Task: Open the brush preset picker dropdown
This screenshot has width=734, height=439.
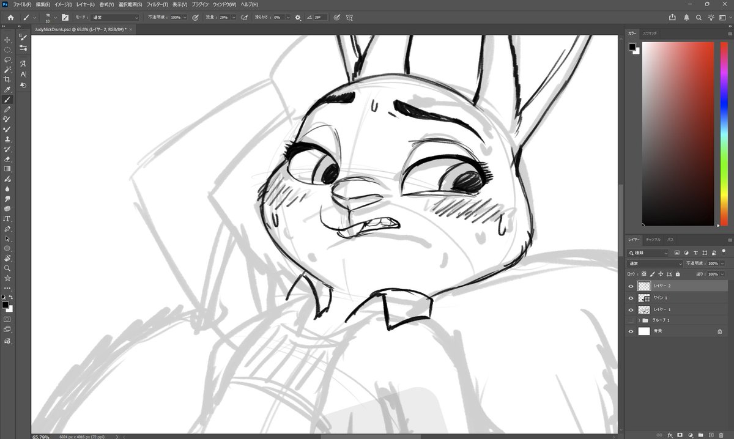Action: [56, 17]
